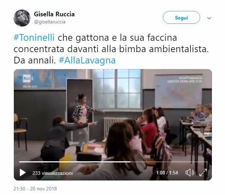Click the tweet text body
Screen dimensions: 225x195
pos(111,49)
